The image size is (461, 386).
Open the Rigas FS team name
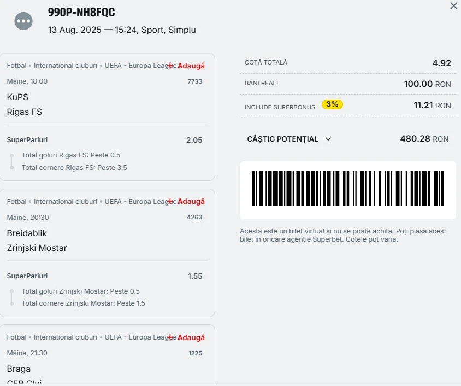click(25, 112)
